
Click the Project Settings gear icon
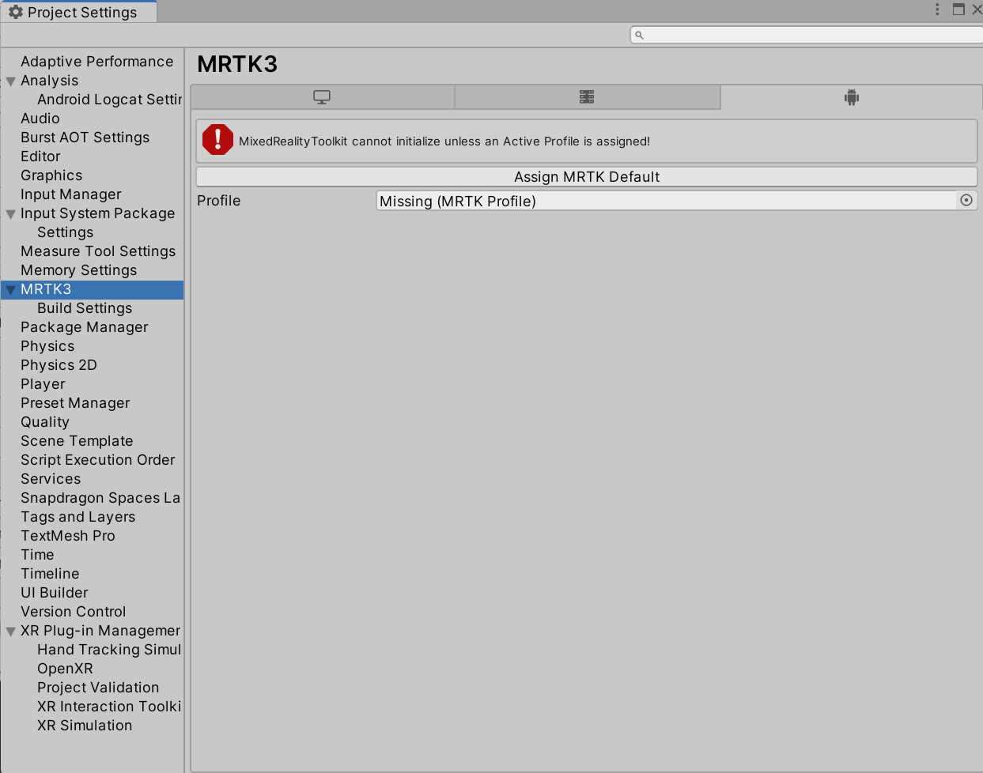[15, 12]
